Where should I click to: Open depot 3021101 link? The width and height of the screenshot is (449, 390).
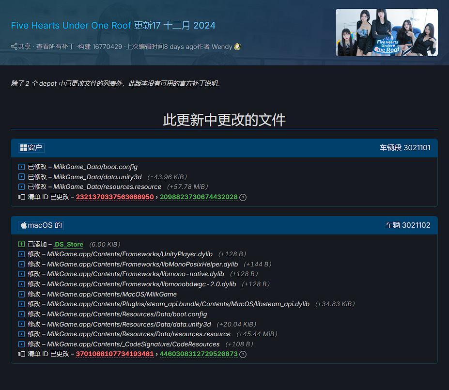(405, 147)
